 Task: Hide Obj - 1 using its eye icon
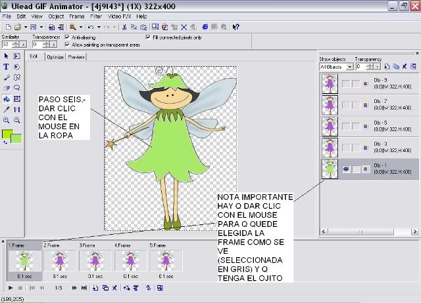click(x=346, y=169)
